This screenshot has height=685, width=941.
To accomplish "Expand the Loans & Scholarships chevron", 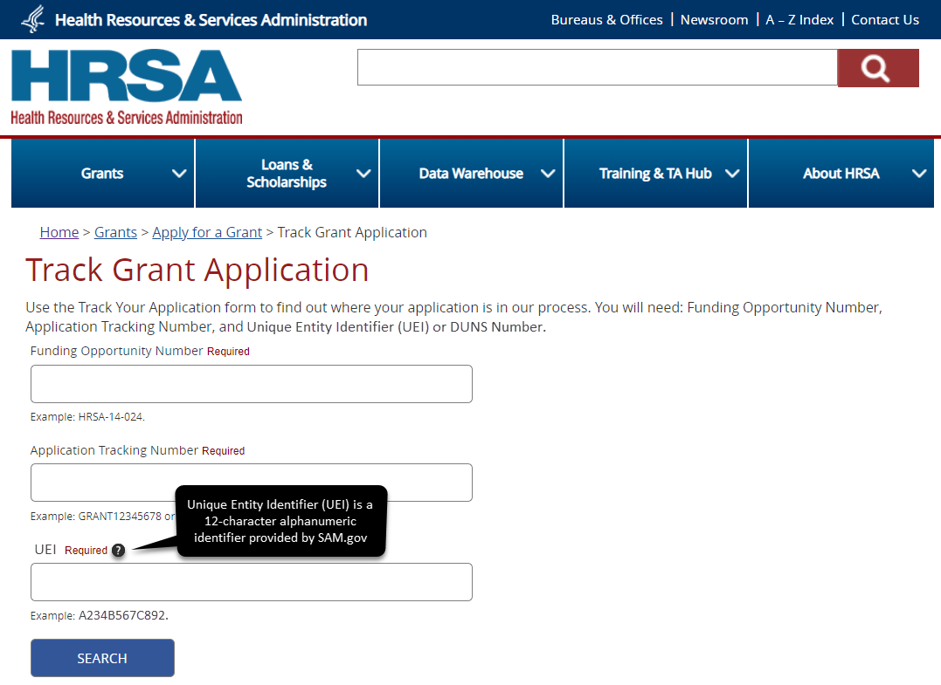I will [363, 174].
